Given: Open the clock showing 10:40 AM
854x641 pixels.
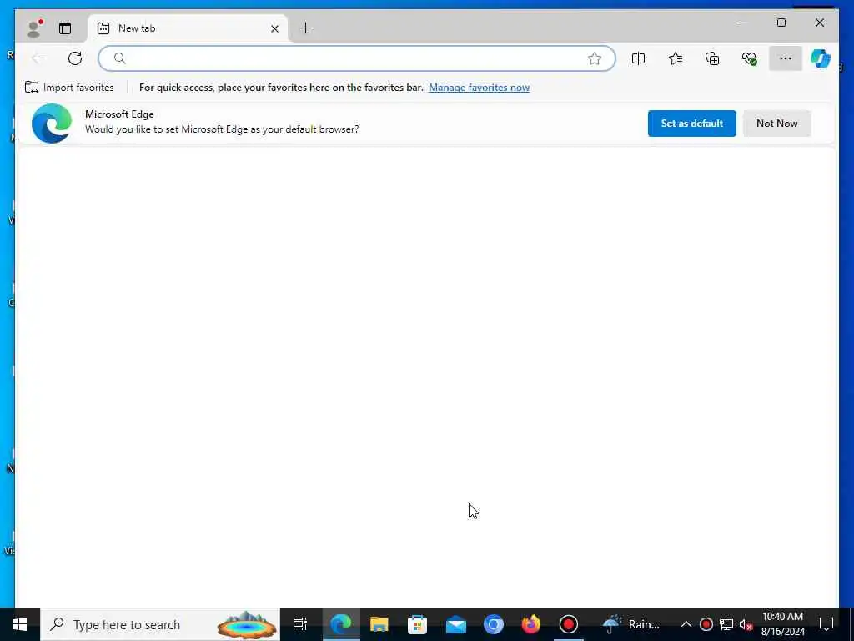Looking at the screenshot, I should pos(782,624).
